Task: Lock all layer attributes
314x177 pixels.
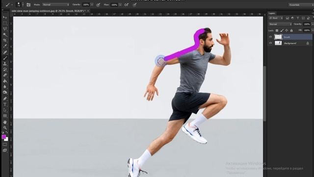Action: 291,30
